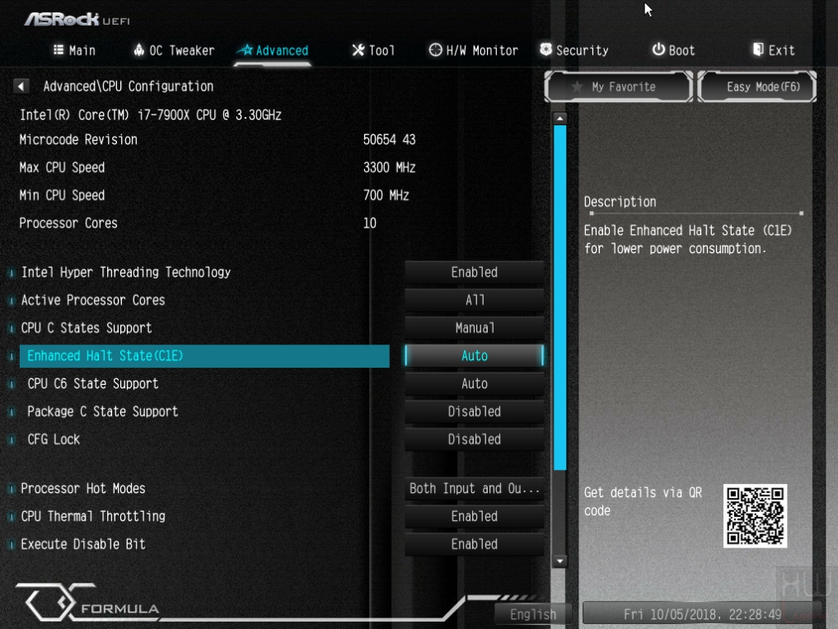This screenshot has width=838, height=629.
Task: Switch to the OC Tweaker tab
Action: coord(174,50)
